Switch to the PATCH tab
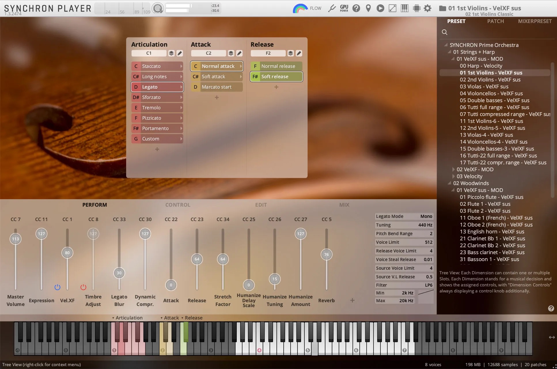 pos(495,21)
